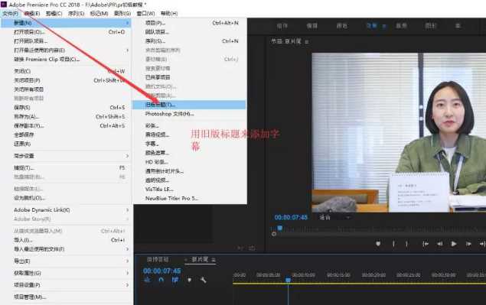Screen dimensions: 486x305
Task: Choose Photoshop 文件(H)... entry
Action: (x=190, y=114)
